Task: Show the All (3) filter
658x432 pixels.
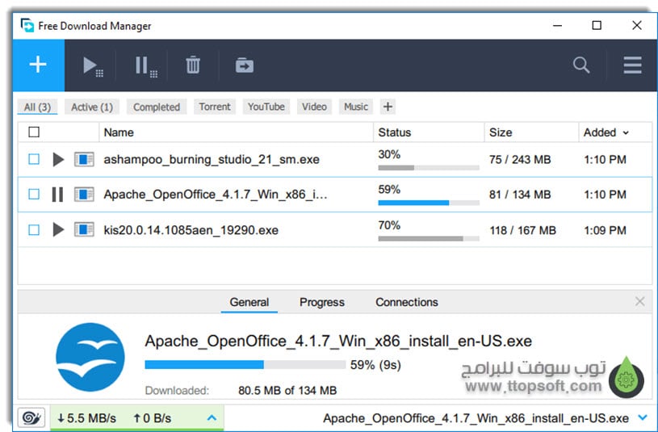Action: pos(37,107)
